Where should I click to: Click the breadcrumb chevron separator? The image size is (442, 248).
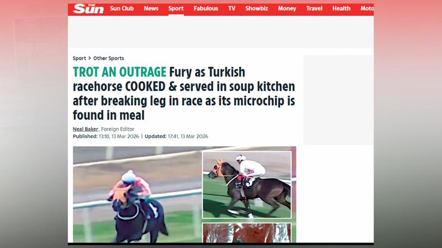pos(90,58)
